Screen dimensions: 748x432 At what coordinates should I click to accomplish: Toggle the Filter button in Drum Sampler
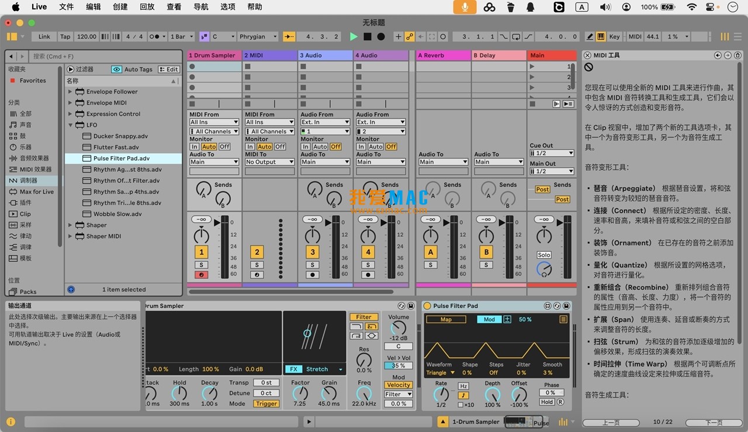point(364,317)
